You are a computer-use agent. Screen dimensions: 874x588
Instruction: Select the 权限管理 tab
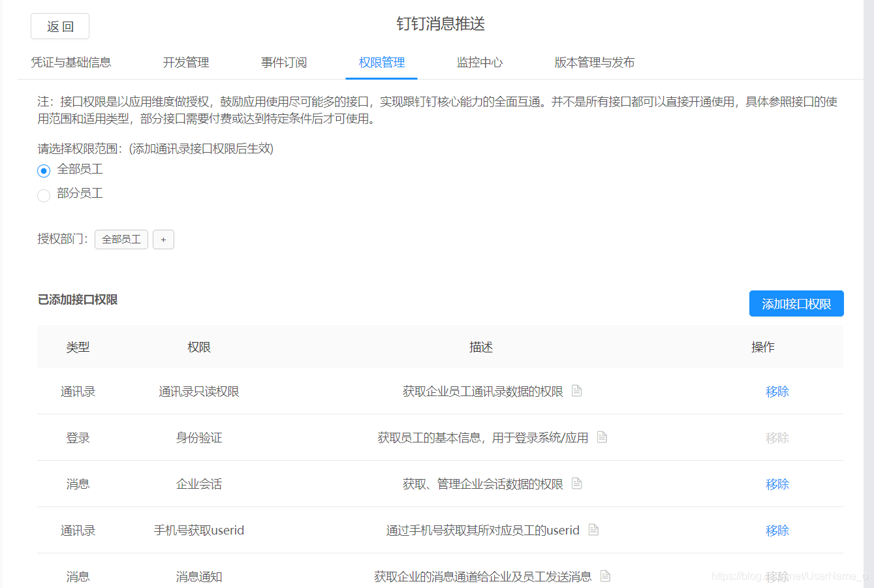382,63
